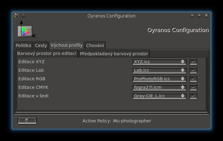Switch to the Cesty tab

[x=41, y=45]
